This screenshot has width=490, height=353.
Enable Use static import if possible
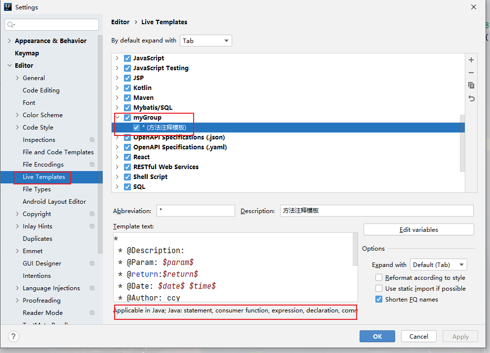(x=379, y=288)
